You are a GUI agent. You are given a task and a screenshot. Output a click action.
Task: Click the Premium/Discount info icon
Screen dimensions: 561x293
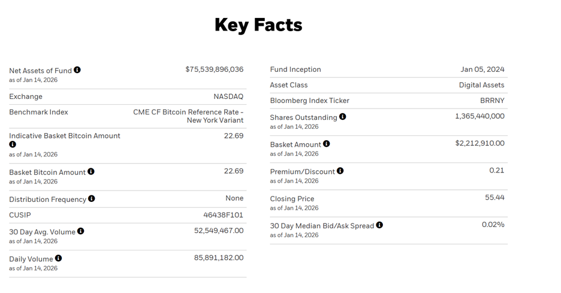[x=340, y=171]
